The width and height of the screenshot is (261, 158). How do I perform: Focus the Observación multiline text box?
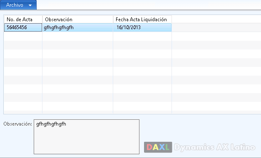point(87,137)
